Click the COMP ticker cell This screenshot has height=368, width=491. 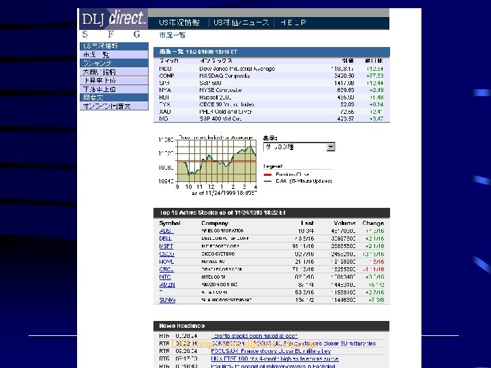166,76
